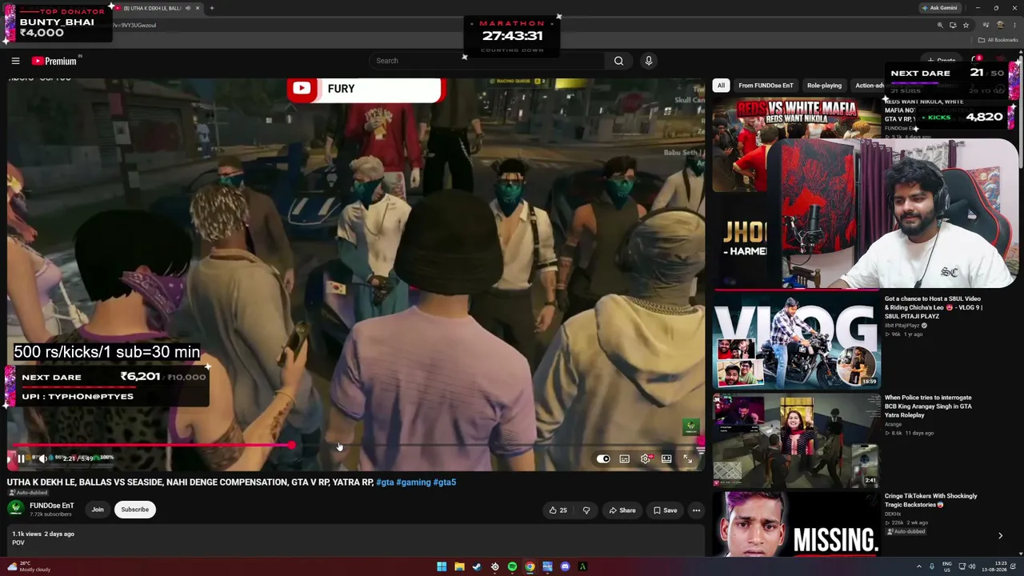Enter full screen mode
The width and height of the screenshot is (1024, 576).
point(687,458)
